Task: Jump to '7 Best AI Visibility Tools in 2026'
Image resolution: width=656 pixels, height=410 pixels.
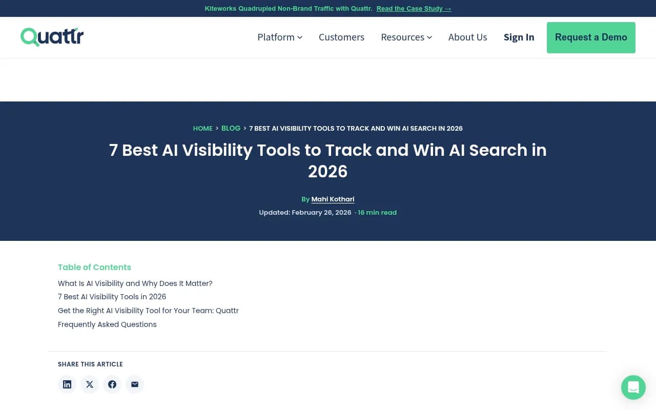Action: pos(112,297)
